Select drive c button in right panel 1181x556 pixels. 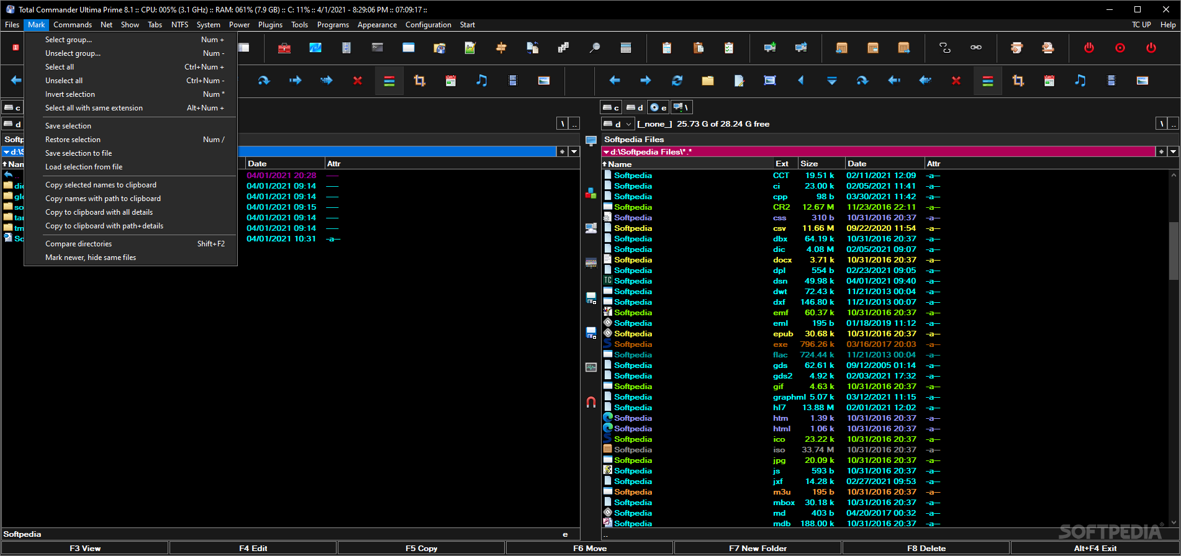[x=612, y=107]
